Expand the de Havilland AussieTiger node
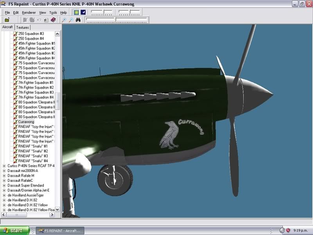The width and height of the screenshot is (313, 235). point(4,195)
